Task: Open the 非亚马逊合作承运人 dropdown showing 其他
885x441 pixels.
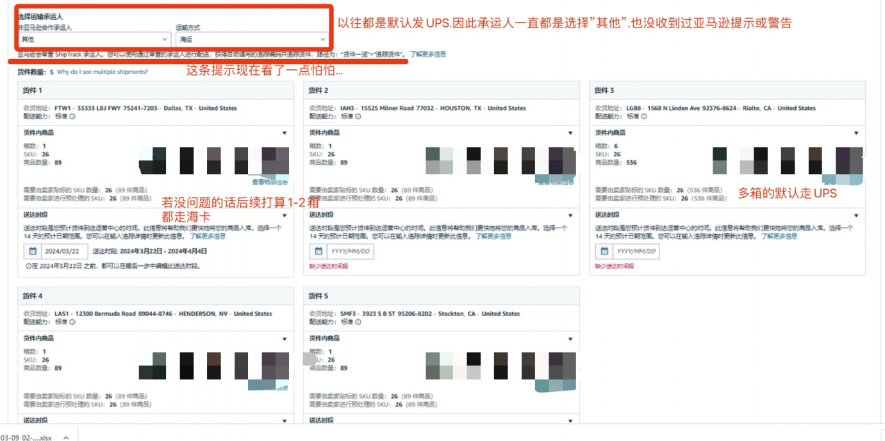Action: coord(94,40)
